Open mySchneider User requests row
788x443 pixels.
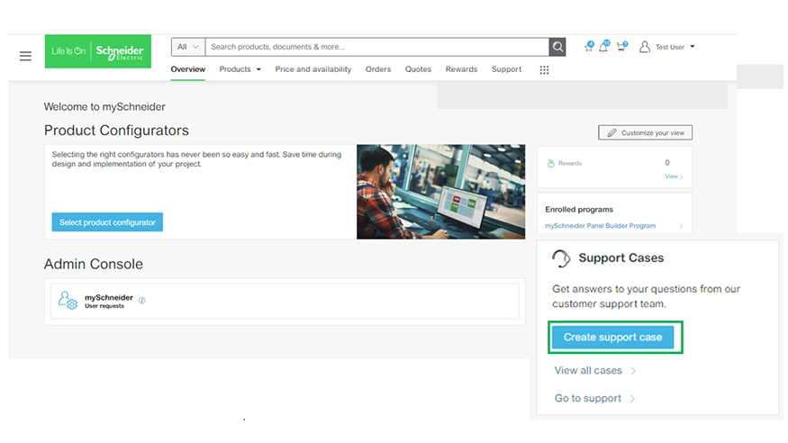click(285, 302)
